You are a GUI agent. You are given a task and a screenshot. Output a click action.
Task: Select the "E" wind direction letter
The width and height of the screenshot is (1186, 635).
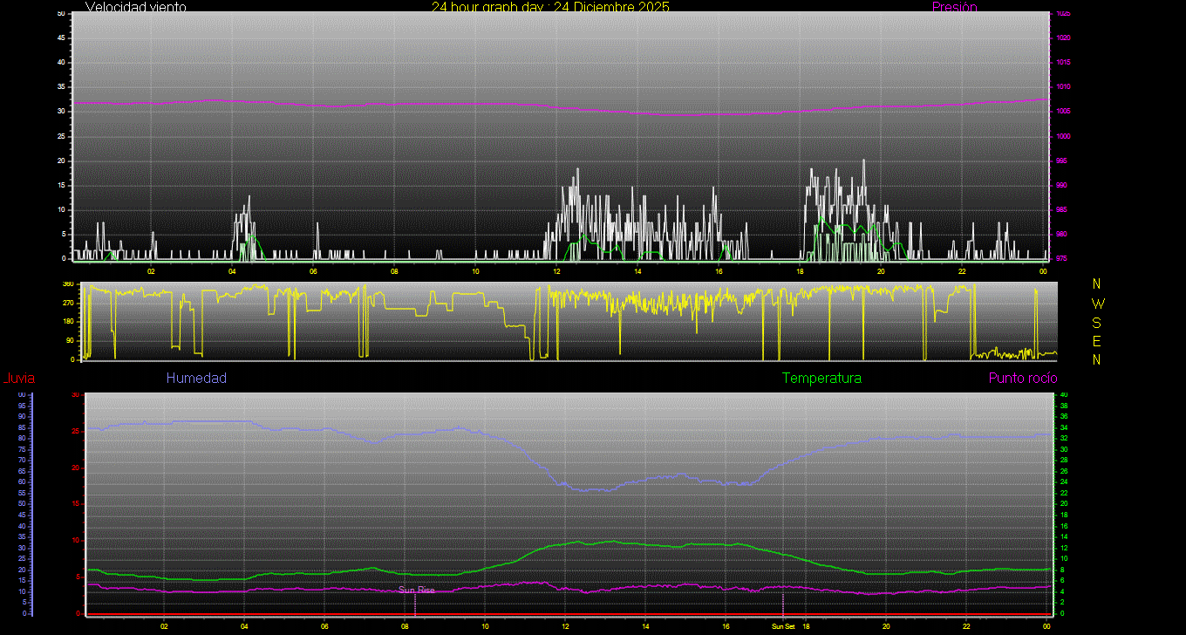1097,341
